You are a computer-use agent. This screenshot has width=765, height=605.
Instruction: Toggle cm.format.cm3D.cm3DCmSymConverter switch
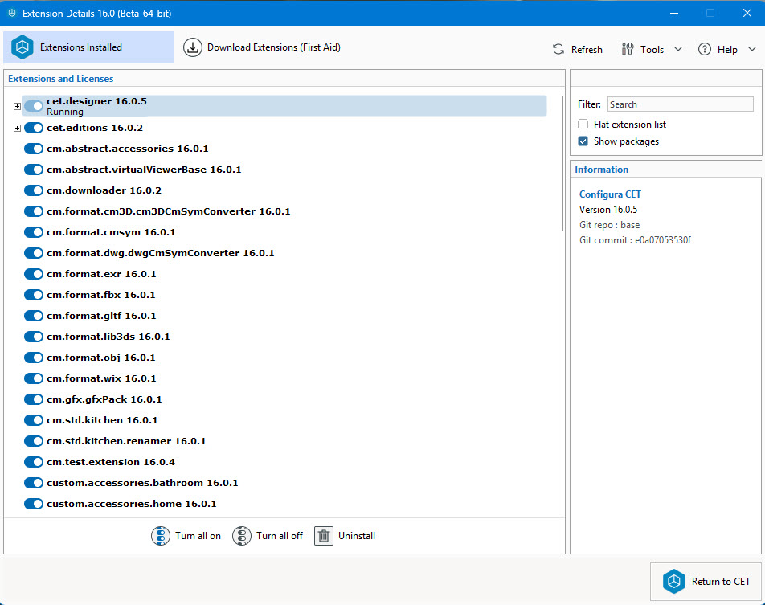[34, 211]
